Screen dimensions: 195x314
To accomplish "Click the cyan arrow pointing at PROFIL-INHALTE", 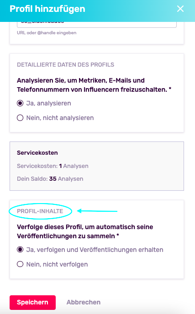I will [x=97, y=211].
